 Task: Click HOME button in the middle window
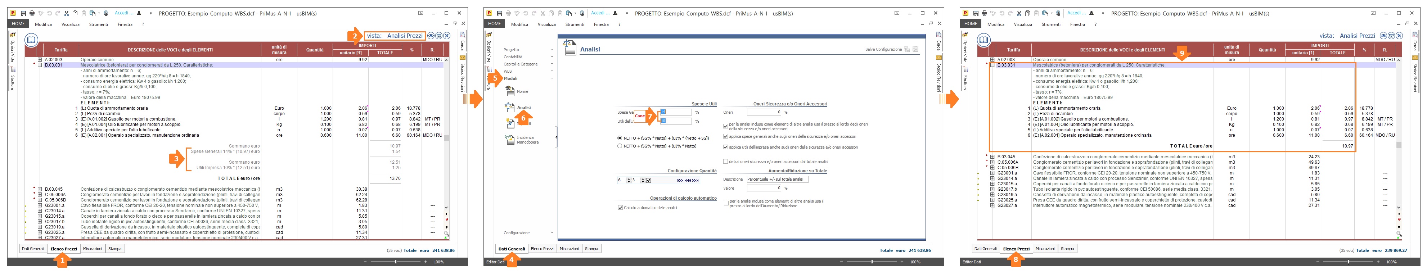pos(495,24)
